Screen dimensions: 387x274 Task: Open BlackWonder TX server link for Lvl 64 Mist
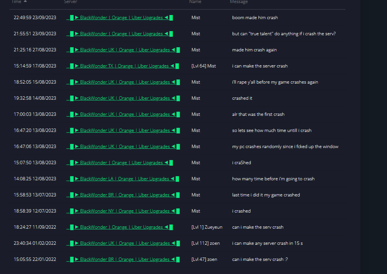123,66
